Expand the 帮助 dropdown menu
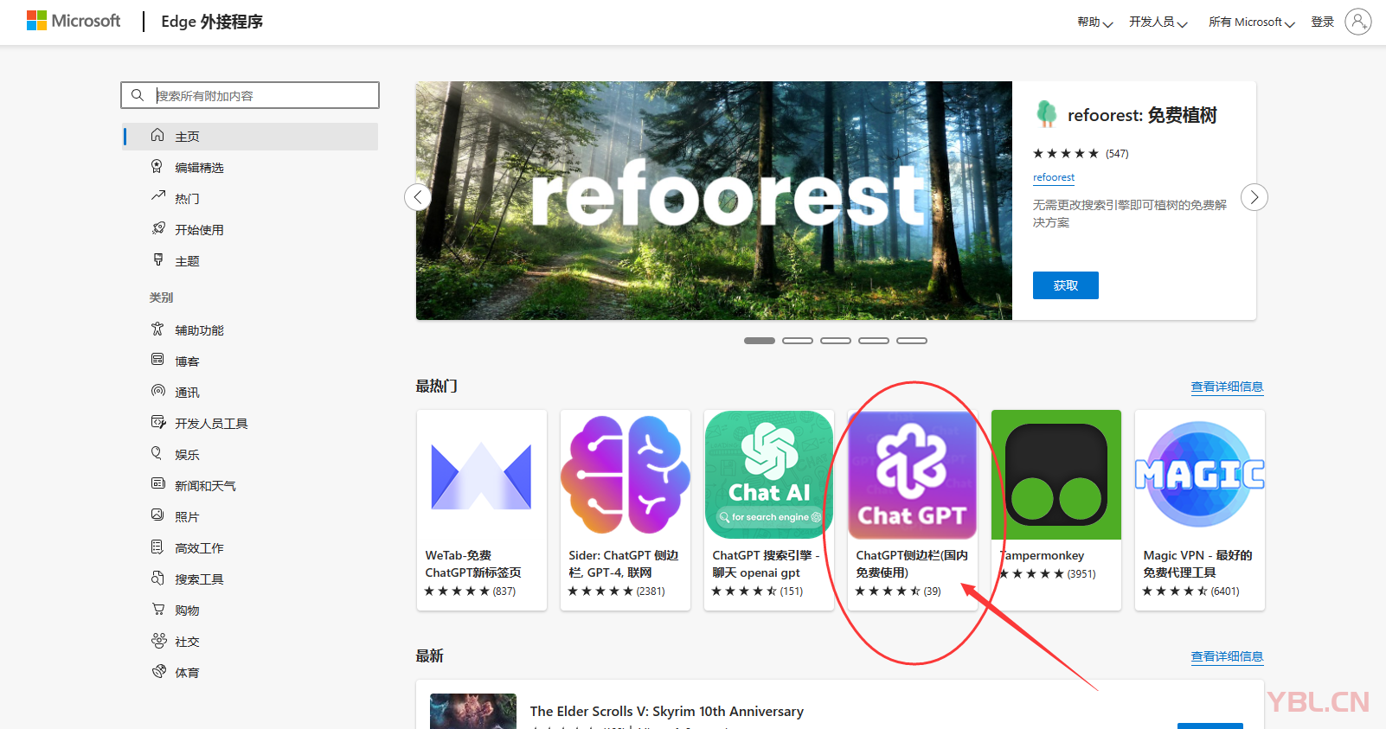1386x729 pixels. tap(1094, 22)
